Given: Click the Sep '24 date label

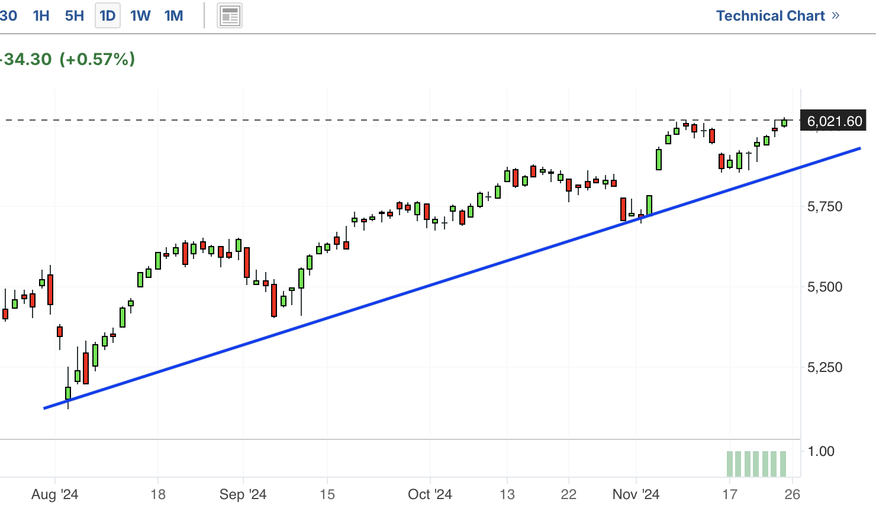Looking at the screenshot, I should [x=243, y=494].
